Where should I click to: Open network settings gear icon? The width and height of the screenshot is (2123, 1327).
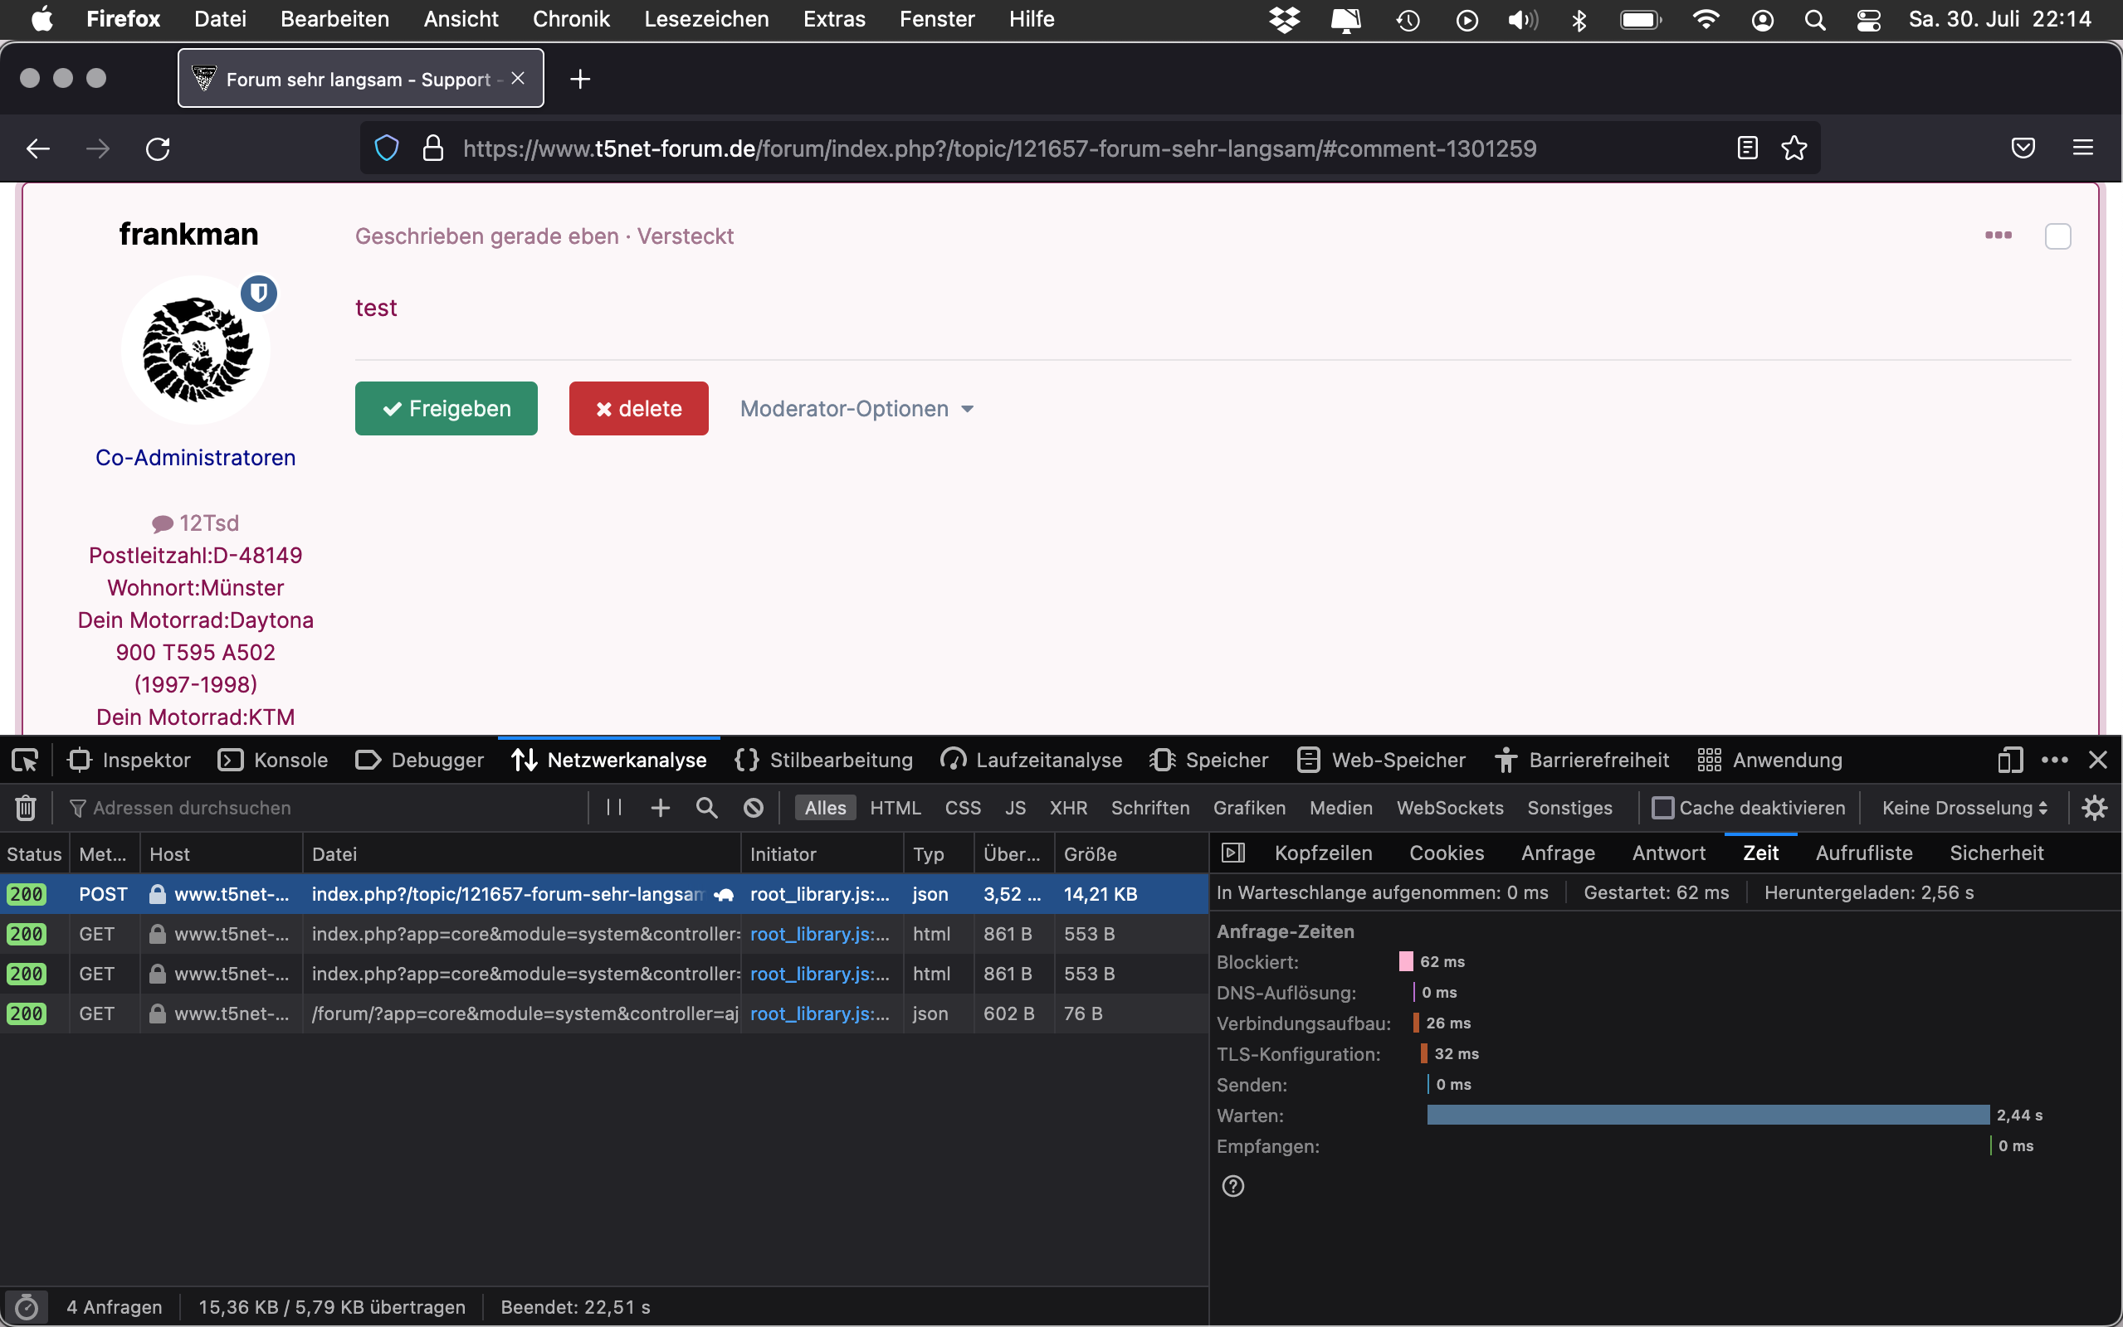(x=2095, y=808)
